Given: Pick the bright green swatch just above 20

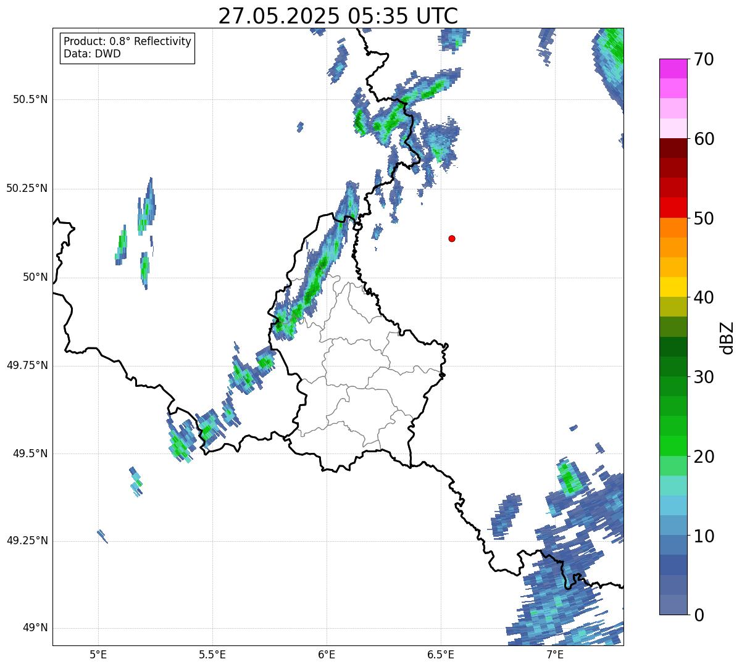Looking at the screenshot, I should pyautogui.click(x=673, y=445).
